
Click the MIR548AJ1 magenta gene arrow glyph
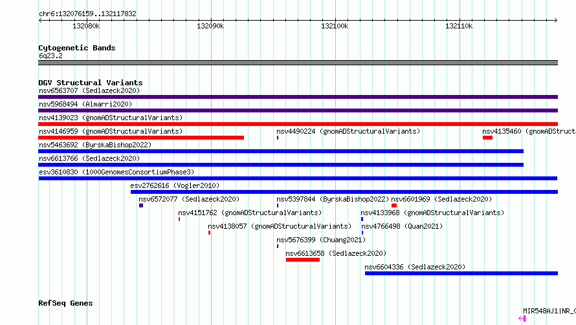(x=522, y=319)
